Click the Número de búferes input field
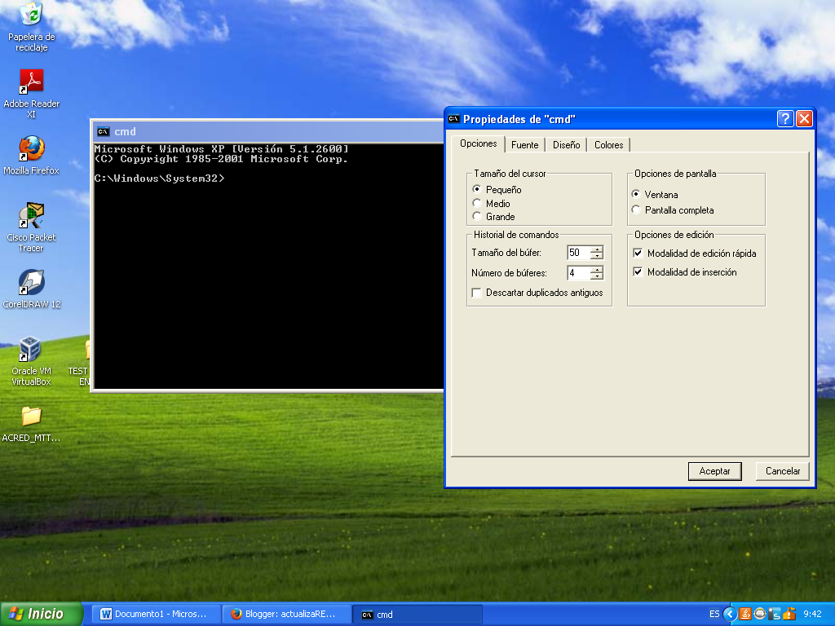835x626 pixels. point(579,273)
